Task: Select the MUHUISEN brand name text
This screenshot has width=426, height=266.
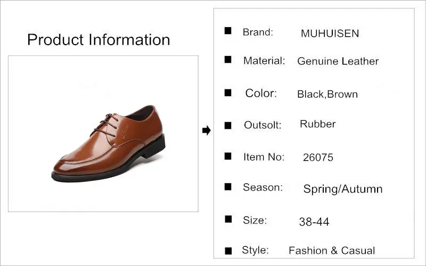Action: (330, 34)
